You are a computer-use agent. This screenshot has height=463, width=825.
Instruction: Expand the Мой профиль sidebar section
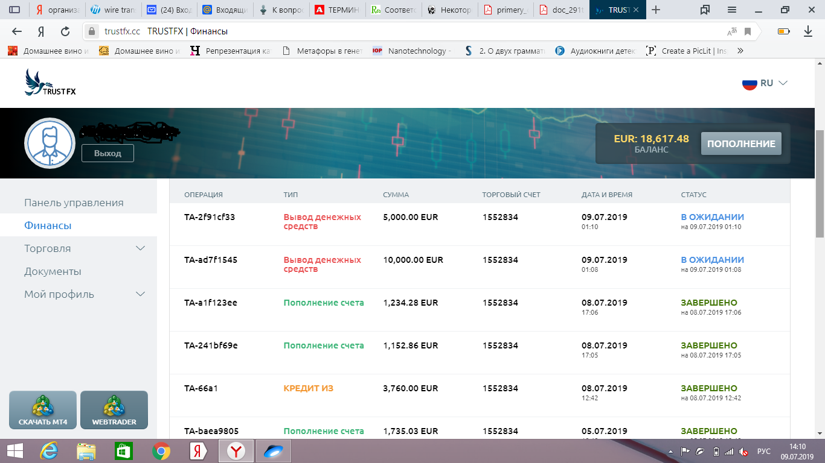140,294
